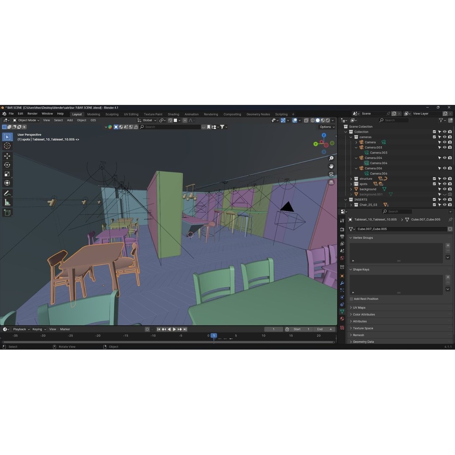The width and height of the screenshot is (455, 455).
Task: Select the Move tool in the toolbar
Action: pyautogui.click(x=7, y=156)
